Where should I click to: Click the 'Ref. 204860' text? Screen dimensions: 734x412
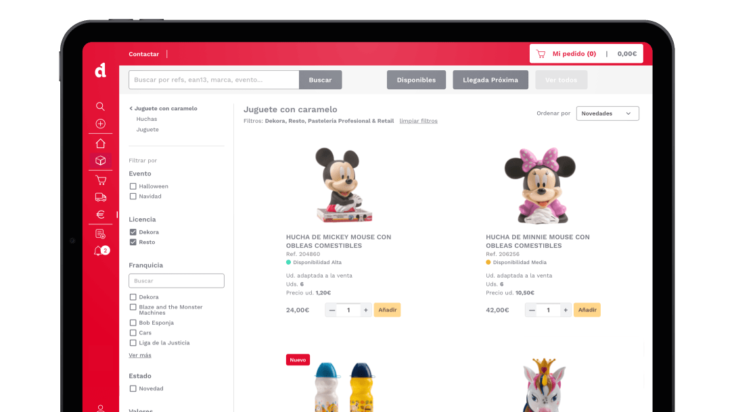(x=303, y=254)
